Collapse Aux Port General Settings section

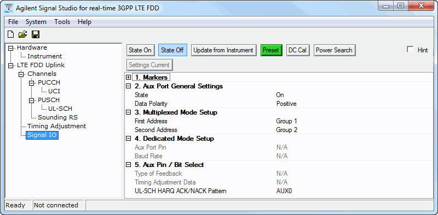(x=129, y=86)
